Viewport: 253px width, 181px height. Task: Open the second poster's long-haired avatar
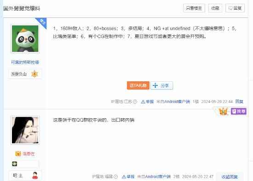(x=25, y=130)
